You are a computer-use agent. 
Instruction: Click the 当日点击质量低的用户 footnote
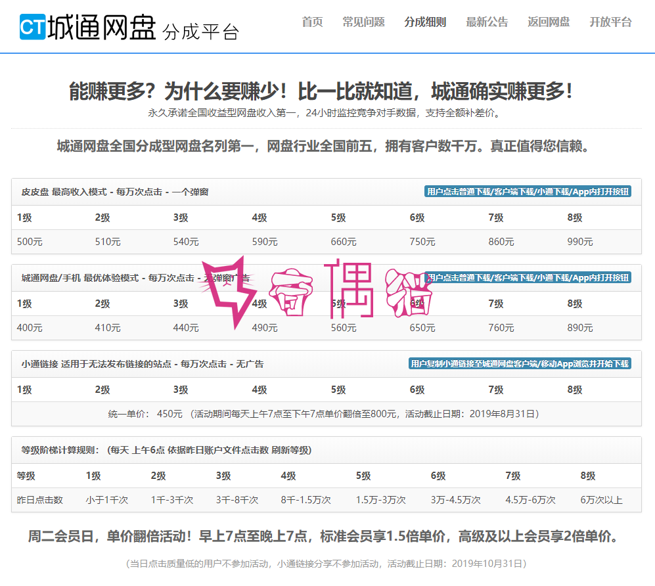(x=326, y=564)
